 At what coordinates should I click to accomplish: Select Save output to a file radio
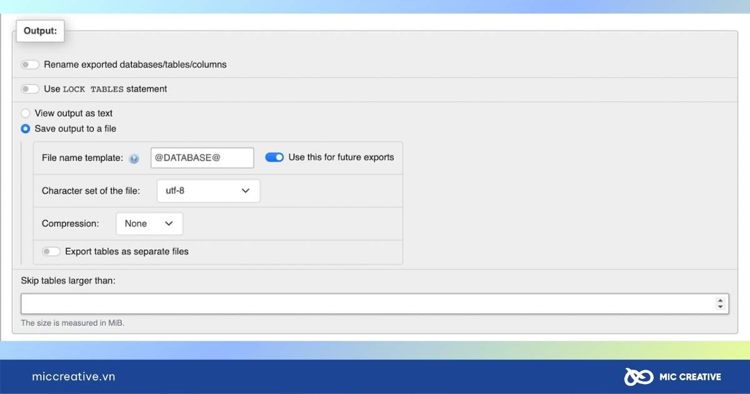(25, 129)
